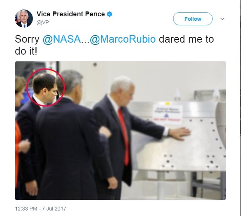The width and height of the screenshot is (241, 216).
Task: Click the white-haired man's head in the photo
Action: point(122,88)
